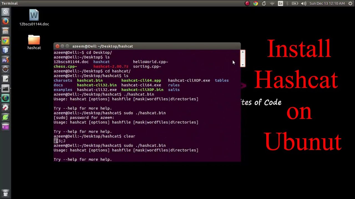Click the Terminal label in top panel

tap(9, 3)
